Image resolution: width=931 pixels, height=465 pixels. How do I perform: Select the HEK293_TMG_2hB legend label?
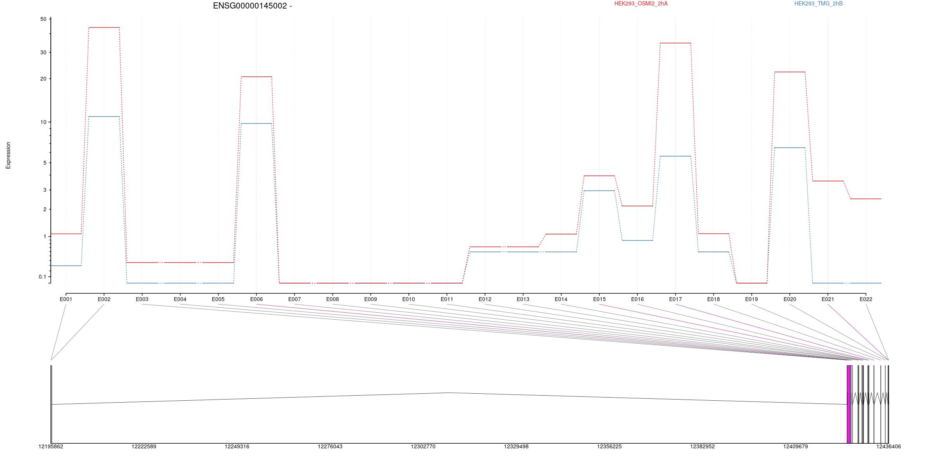818,3
